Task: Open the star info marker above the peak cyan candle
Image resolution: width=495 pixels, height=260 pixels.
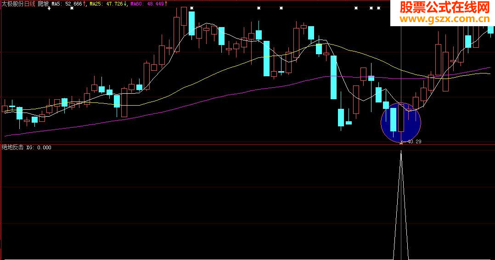Action: [x=191, y=8]
